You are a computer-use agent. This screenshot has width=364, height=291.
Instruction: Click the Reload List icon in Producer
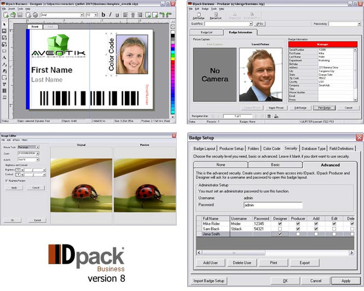216,16
